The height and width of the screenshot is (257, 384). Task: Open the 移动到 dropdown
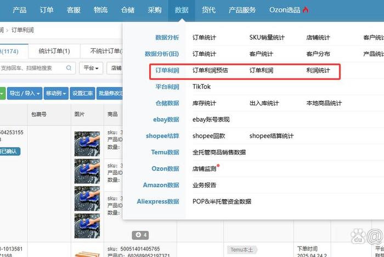[56, 94]
